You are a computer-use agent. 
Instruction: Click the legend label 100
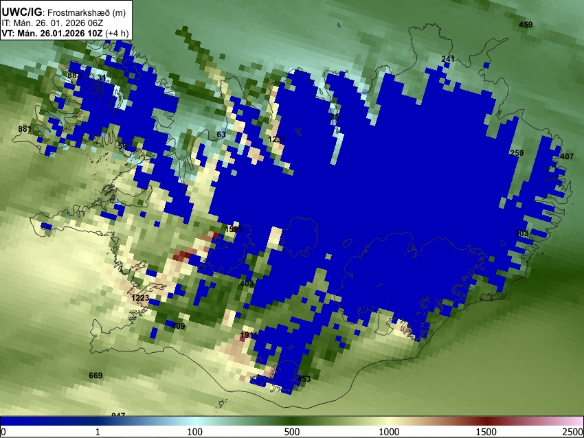195,432
